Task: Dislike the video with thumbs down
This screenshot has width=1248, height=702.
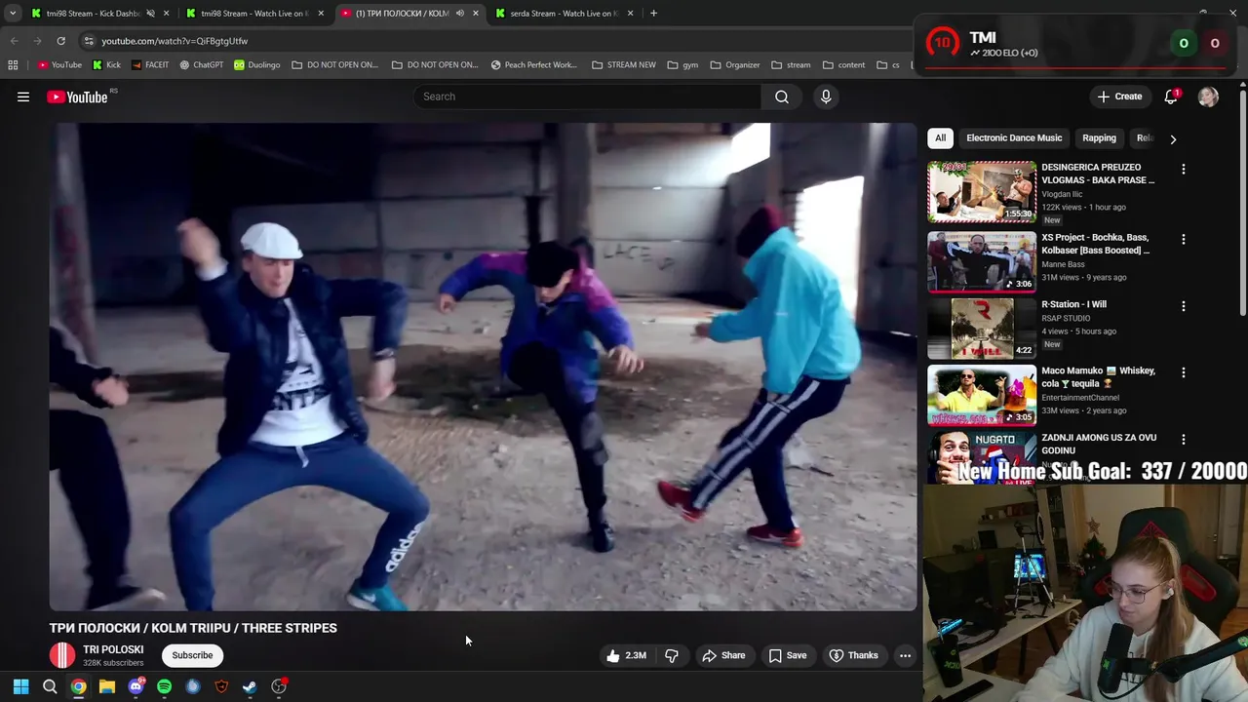Action: tap(672, 655)
